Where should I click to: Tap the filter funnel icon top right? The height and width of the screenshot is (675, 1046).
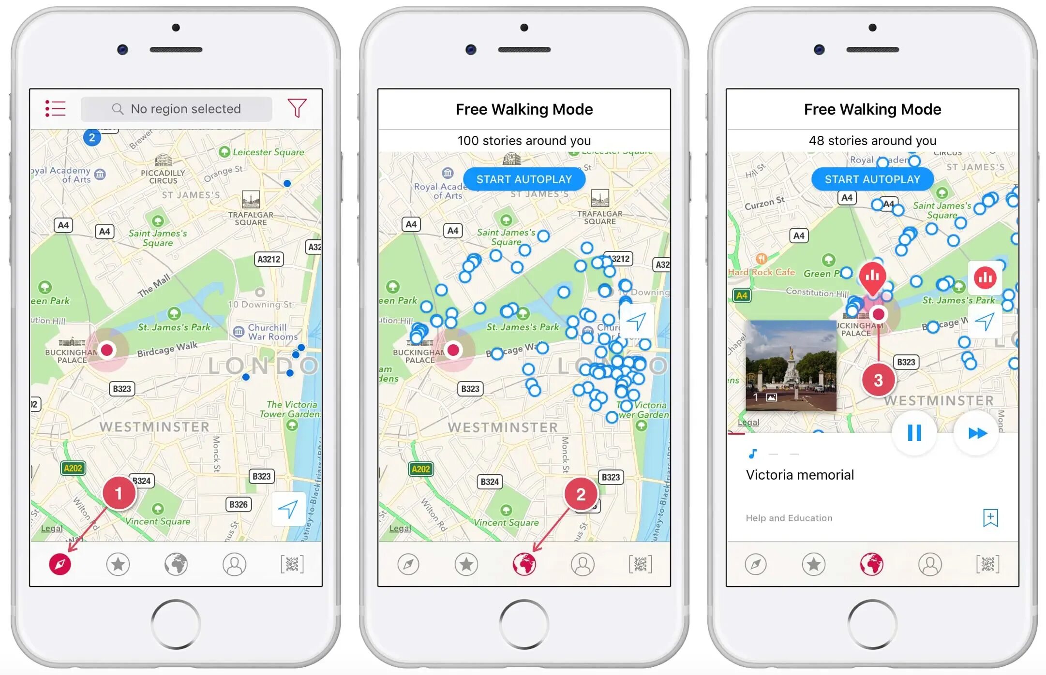[x=301, y=109]
